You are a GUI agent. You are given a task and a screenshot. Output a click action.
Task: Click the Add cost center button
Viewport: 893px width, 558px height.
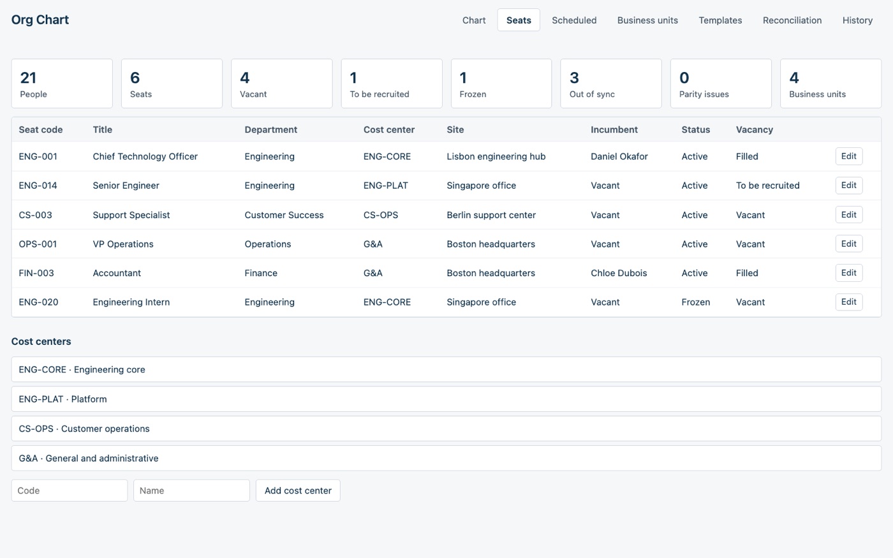298,490
